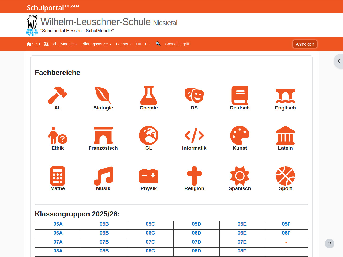Open the Bildungsserver dropdown

click(x=96, y=44)
